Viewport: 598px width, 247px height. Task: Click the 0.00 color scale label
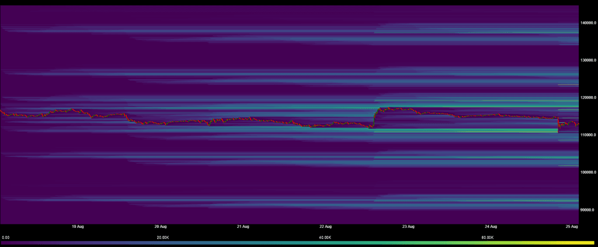(x=5, y=238)
